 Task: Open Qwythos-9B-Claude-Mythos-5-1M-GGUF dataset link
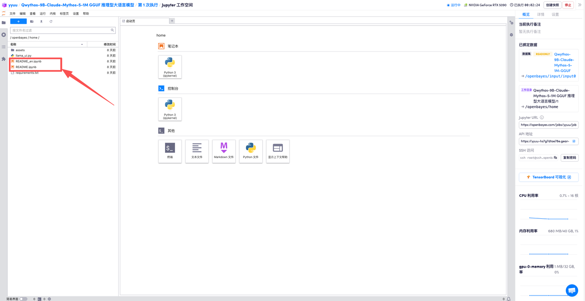564,63
